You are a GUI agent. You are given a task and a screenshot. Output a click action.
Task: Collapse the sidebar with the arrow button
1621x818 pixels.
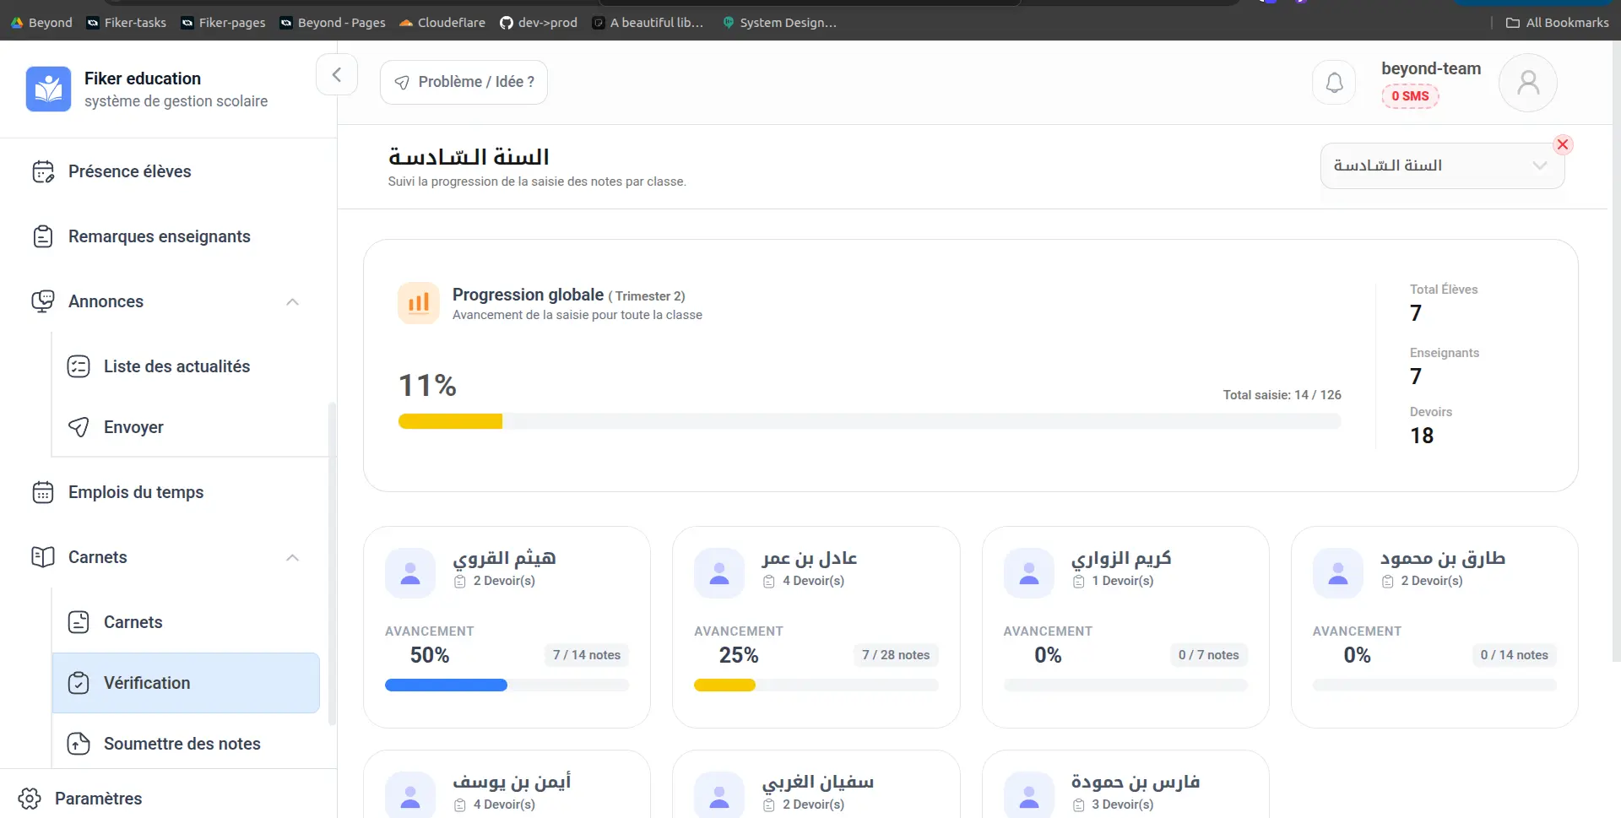click(337, 75)
